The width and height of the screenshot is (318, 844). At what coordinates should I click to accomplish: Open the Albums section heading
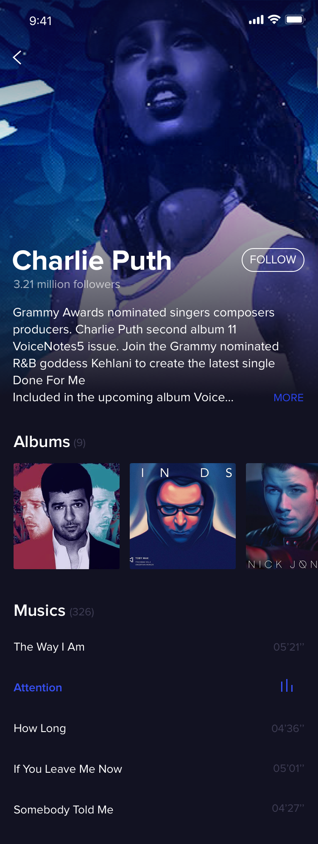click(42, 442)
